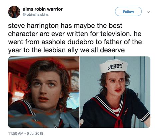
Task: Click the word deserve ending the tweet
Action: 112,50
